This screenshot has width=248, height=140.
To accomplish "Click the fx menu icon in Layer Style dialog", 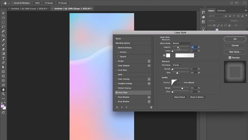I will coord(117,107).
